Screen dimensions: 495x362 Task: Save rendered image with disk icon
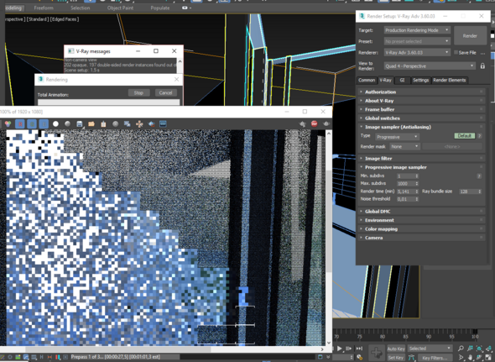coord(79,124)
